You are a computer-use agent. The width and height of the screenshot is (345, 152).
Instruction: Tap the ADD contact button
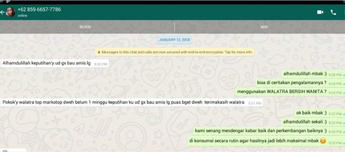click(x=264, y=27)
